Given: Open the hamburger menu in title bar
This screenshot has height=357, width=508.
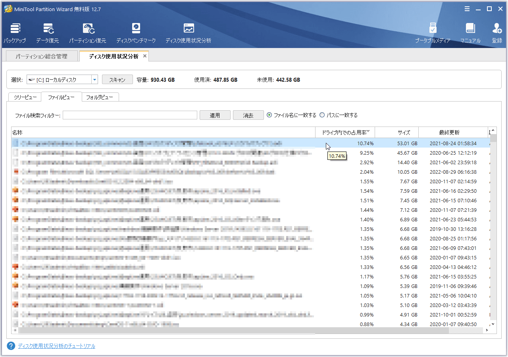Looking at the screenshot, I should [x=467, y=9].
